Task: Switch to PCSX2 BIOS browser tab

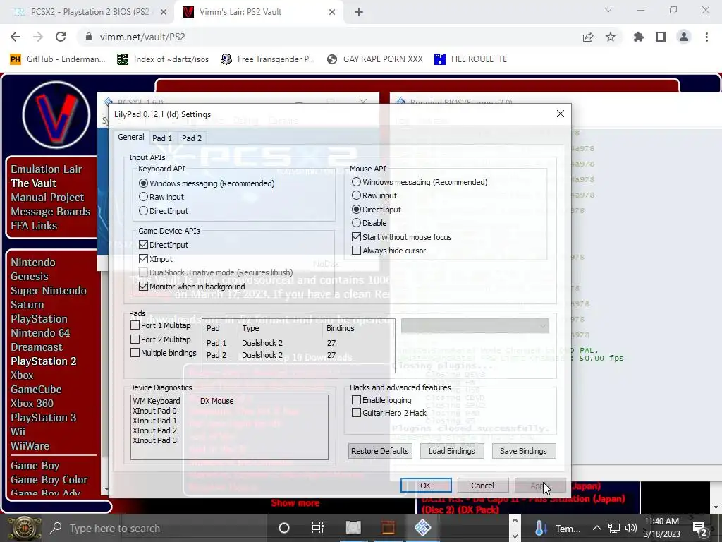Action: [x=87, y=12]
